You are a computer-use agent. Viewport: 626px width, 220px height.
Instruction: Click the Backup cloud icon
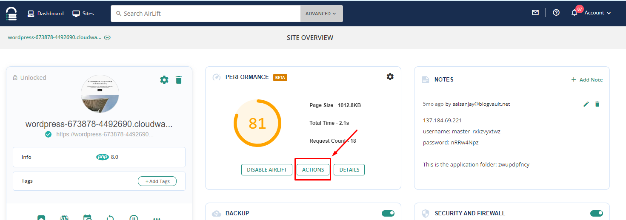coord(217,213)
